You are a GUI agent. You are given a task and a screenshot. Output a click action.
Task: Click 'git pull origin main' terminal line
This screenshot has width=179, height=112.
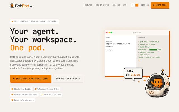[x=149, y=42]
